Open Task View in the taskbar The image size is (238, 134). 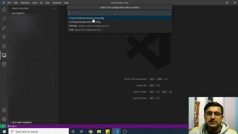coord(81,131)
